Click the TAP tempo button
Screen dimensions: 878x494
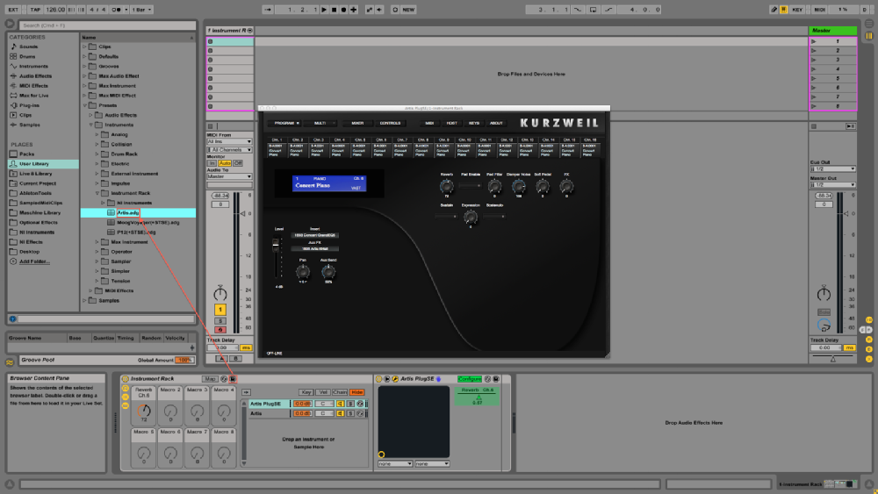click(35, 10)
